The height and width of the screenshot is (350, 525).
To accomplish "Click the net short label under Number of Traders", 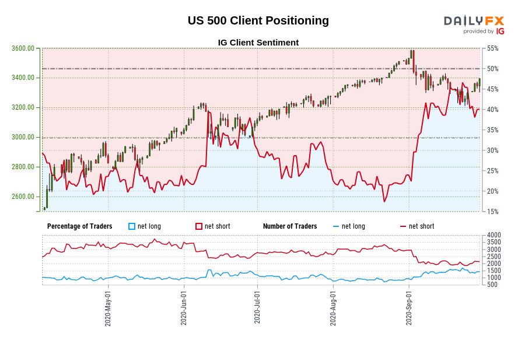I will point(422,226).
